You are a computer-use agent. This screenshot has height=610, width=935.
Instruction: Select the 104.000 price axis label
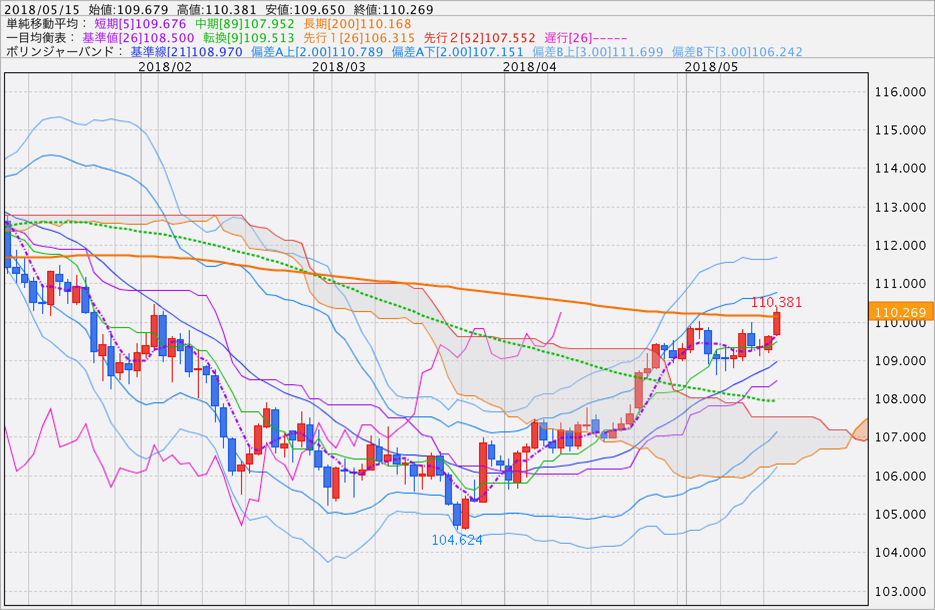click(x=900, y=552)
